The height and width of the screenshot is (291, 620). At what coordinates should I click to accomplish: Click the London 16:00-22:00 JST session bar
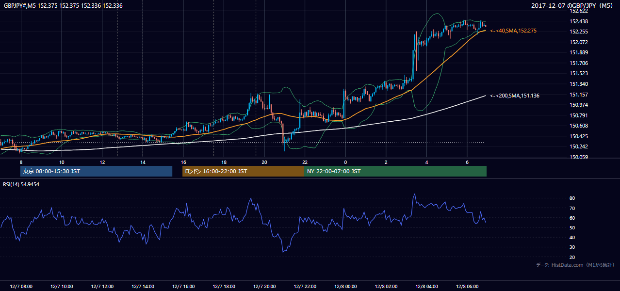[x=243, y=171]
